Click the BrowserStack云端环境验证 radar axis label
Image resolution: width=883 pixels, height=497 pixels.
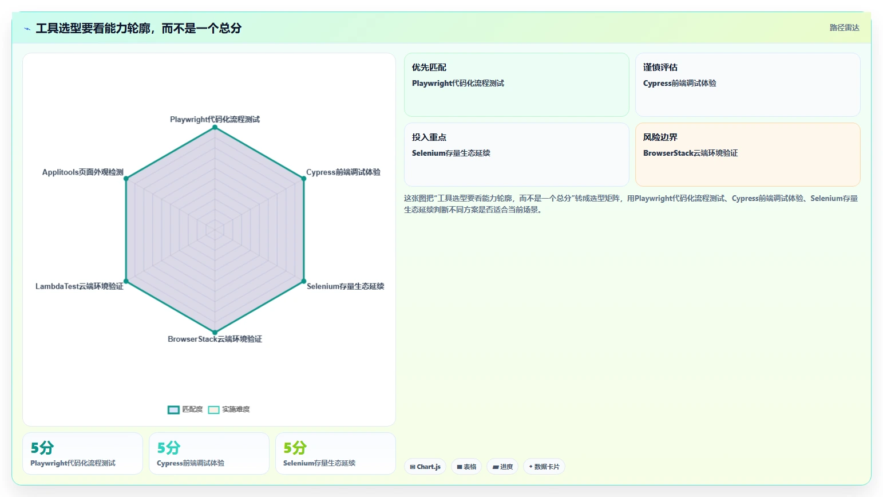coord(215,339)
